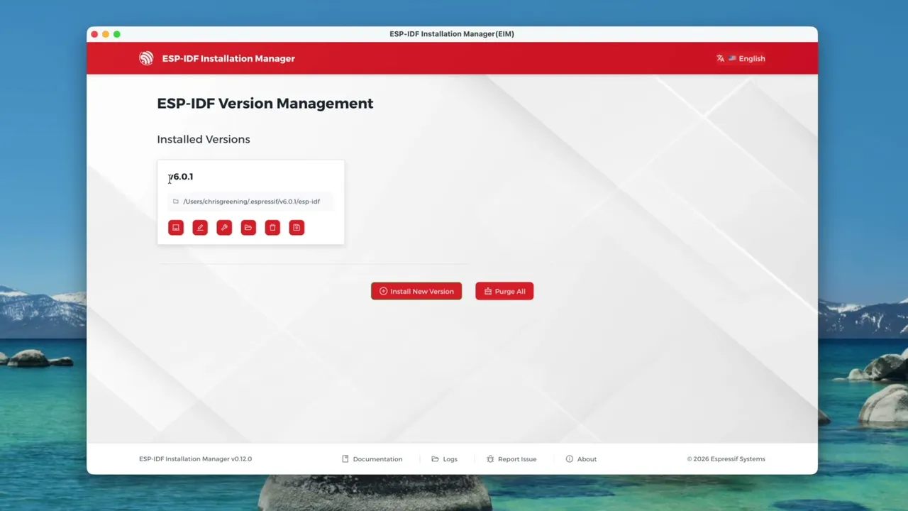Click the ESP-IDF Version Management heading
Viewport: 908px width, 511px height.
click(x=265, y=104)
